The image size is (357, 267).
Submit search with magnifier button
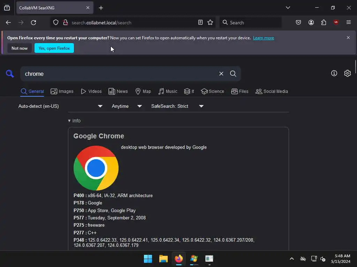(233, 74)
